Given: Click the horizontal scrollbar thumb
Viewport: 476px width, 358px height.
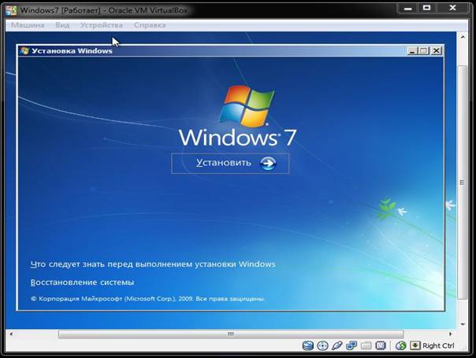Looking at the screenshot, I should pos(231,334).
